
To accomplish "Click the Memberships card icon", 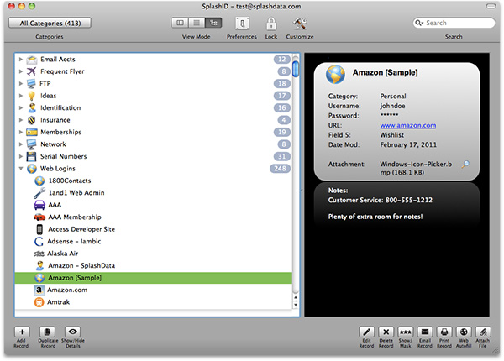I will click(32, 132).
